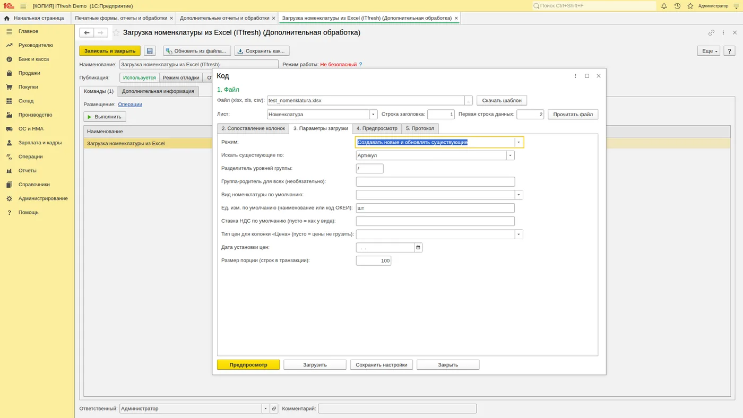Select 'Используется' publication option
743x418 pixels.
140,77
